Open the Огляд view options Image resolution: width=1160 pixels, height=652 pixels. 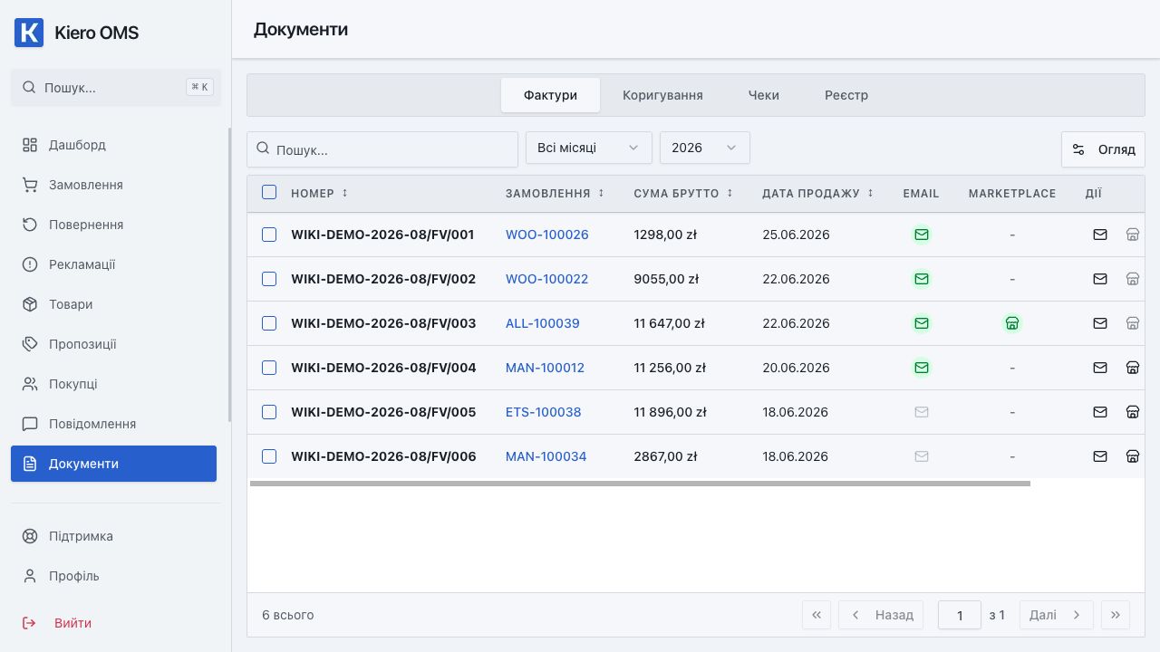coord(1103,149)
